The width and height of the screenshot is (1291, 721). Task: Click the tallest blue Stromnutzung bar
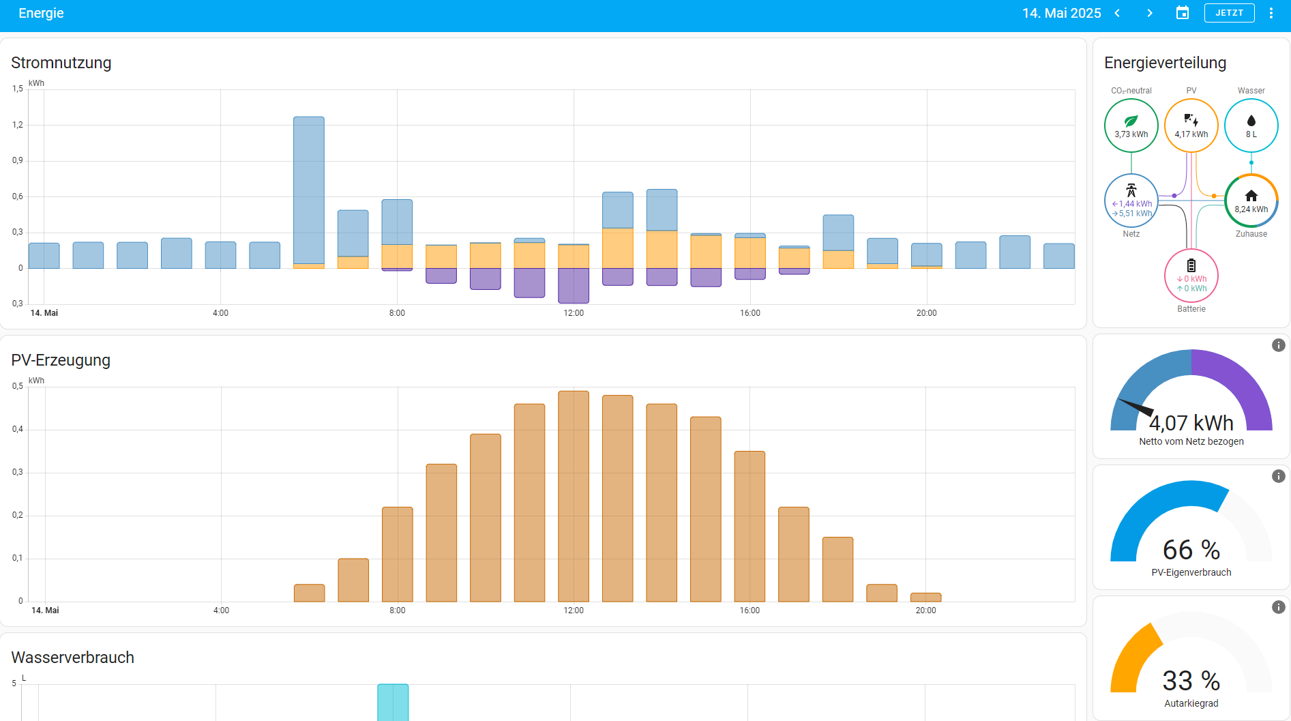coord(309,191)
